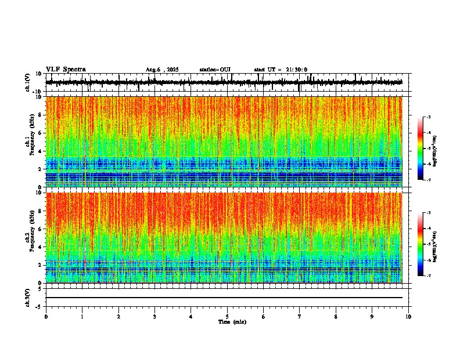
Task: Click inside the ch.1 frequency spectrogram
Action: (224, 142)
